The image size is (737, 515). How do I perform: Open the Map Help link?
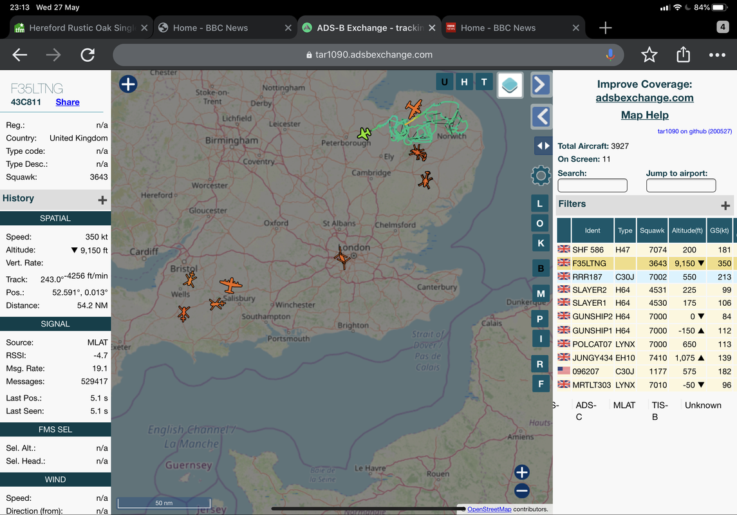point(644,115)
